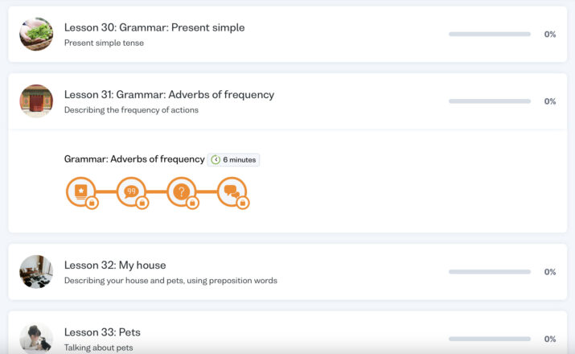Open the vocabulary flashcard star activity icon

(x=80, y=191)
